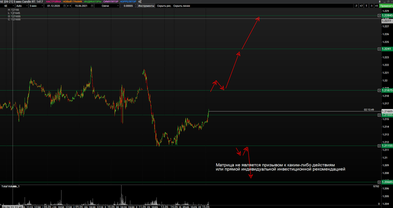Expand the Auto mode dropdown
The width and height of the screenshot is (393, 208).
click(x=21, y=6)
